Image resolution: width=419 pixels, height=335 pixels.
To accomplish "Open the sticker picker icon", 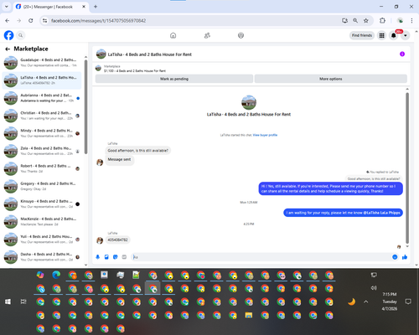I will [x=115, y=257].
